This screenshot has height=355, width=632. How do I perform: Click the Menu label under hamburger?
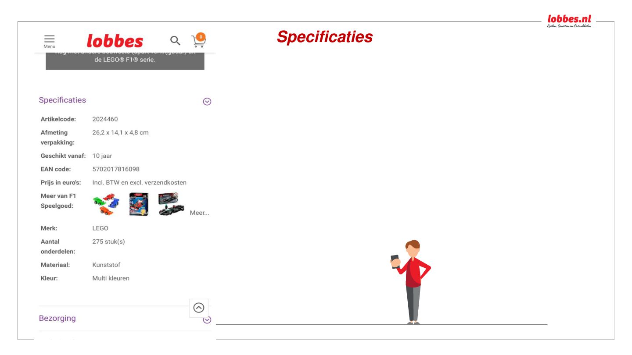click(50, 46)
